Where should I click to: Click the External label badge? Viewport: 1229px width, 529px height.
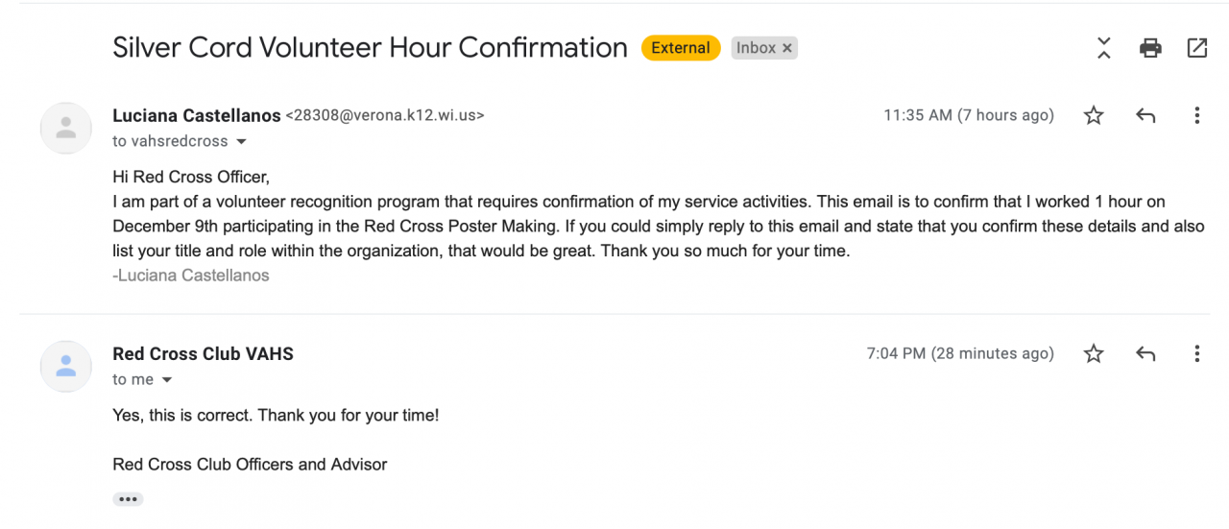[x=681, y=48]
